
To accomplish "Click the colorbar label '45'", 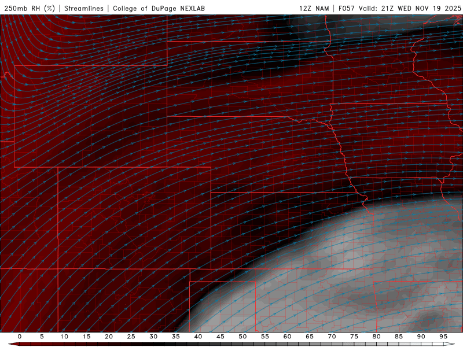I will point(221,337).
